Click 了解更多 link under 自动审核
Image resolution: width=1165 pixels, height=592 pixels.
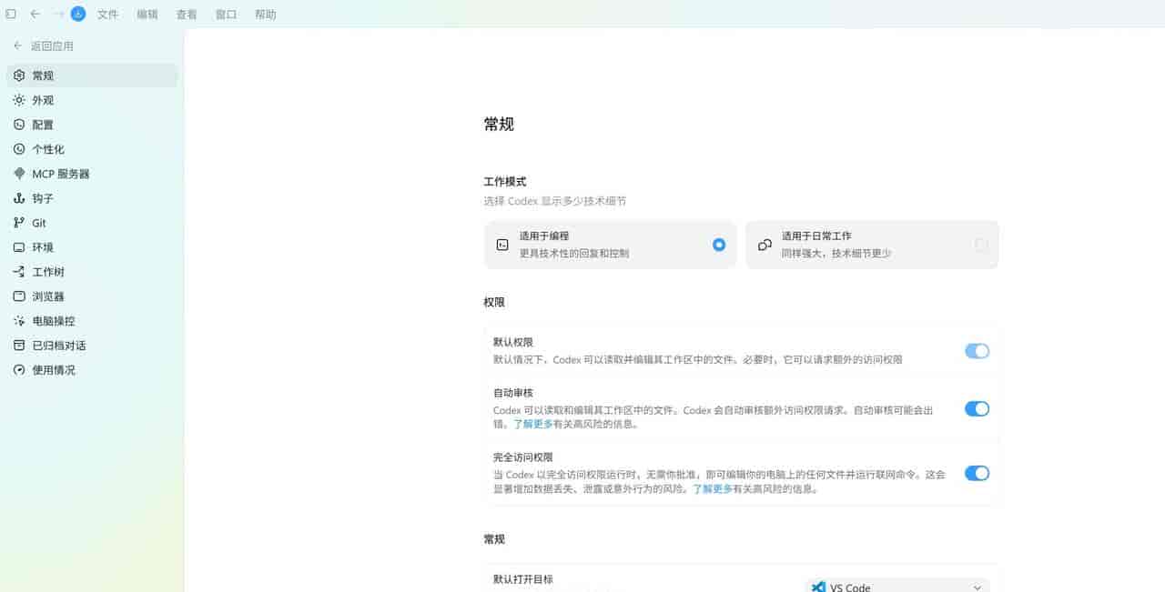tap(533, 424)
